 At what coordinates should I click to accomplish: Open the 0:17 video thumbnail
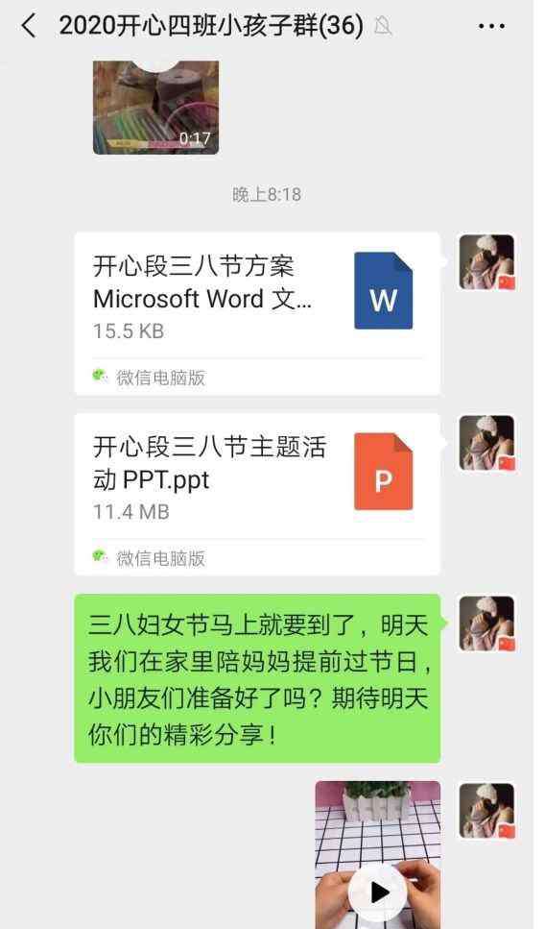155,108
